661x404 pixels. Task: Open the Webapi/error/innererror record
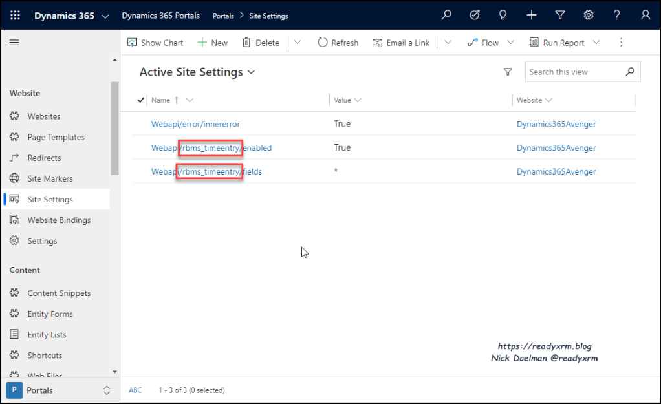pyautogui.click(x=195, y=124)
